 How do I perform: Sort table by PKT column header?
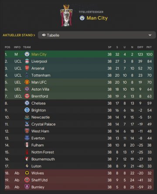pyautogui.click(x=149, y=47)
